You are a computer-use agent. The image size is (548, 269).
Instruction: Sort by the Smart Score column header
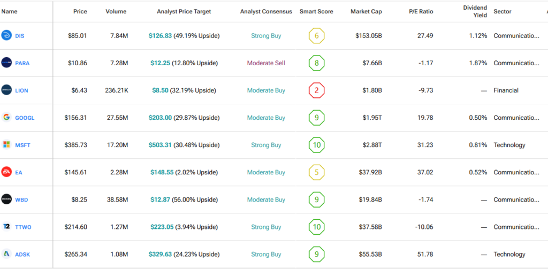pyautogui.click(x=316, y=11)
